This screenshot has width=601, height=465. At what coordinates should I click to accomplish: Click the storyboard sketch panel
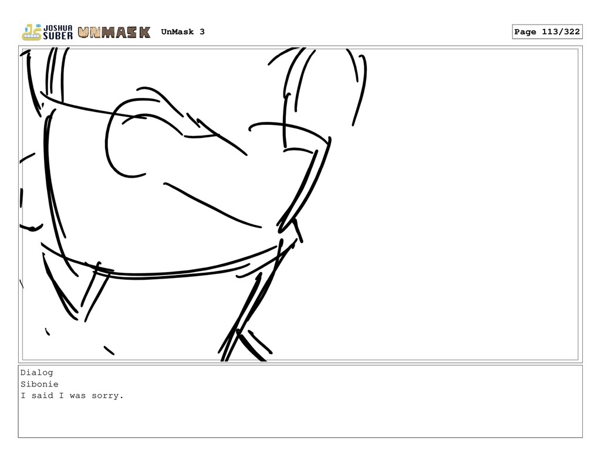pos(300,205)
